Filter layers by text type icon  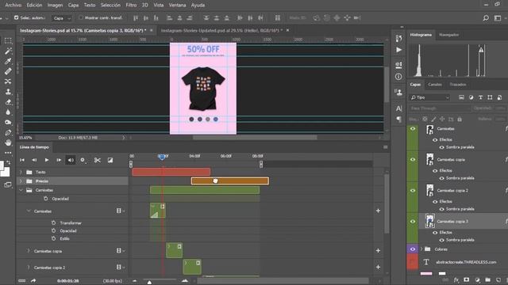tap(480, 97)
